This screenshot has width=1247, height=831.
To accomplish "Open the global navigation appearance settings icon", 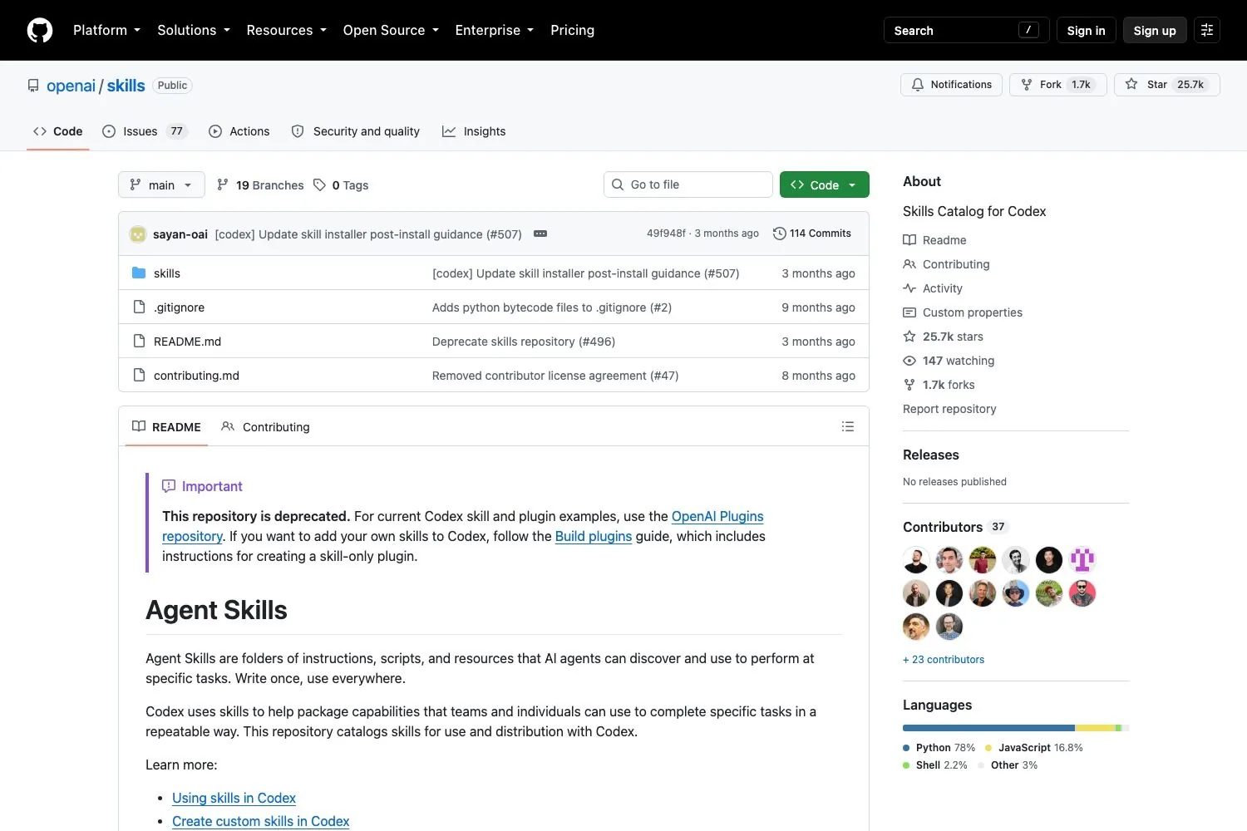I will 1207,30.
